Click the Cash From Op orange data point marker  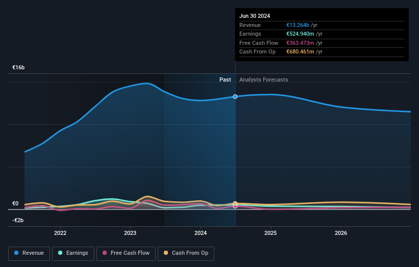pos(235,203)
